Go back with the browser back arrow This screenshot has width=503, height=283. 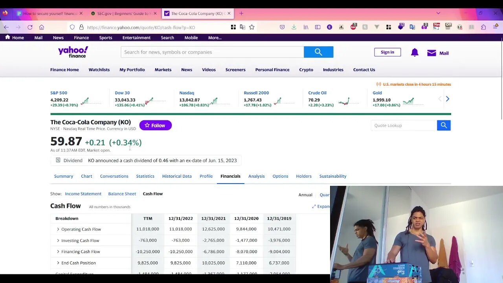point(6,27)
